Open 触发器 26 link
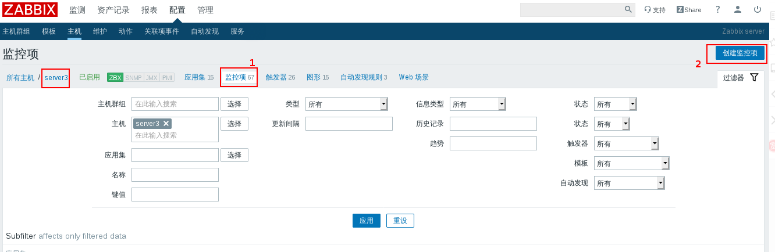Screen dimensions: 775x252 click(x=280, y=77)
